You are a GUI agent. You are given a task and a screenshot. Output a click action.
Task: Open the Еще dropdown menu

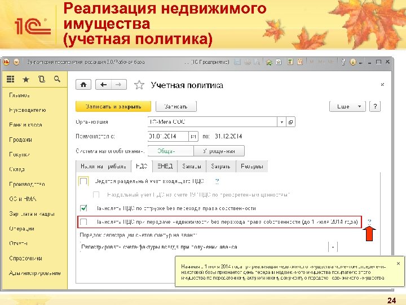(347, 106)
